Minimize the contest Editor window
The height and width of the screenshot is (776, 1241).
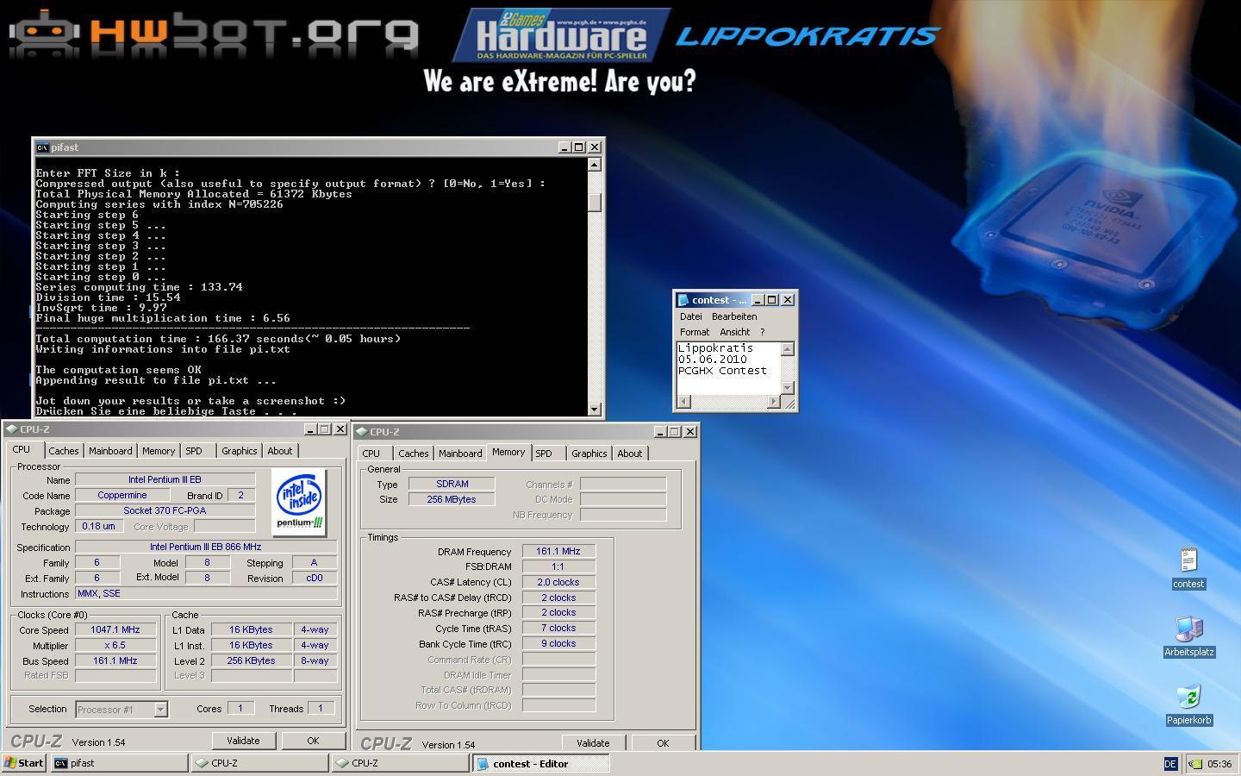tap(758, 300)
